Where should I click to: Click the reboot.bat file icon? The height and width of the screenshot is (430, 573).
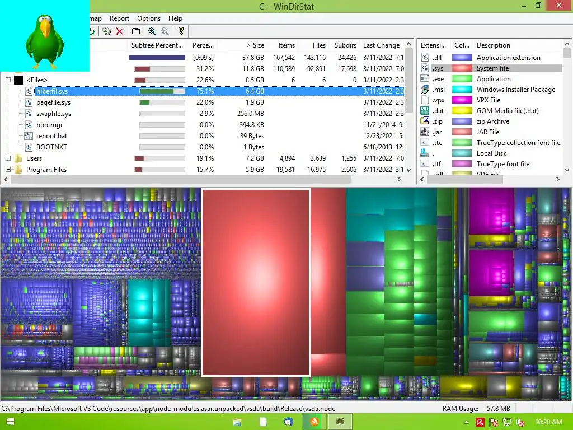point(29,136)
